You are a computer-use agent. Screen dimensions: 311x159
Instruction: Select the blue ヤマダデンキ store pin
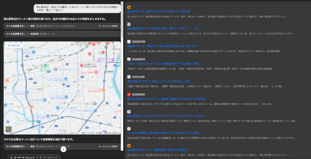[x=47, y=116]
